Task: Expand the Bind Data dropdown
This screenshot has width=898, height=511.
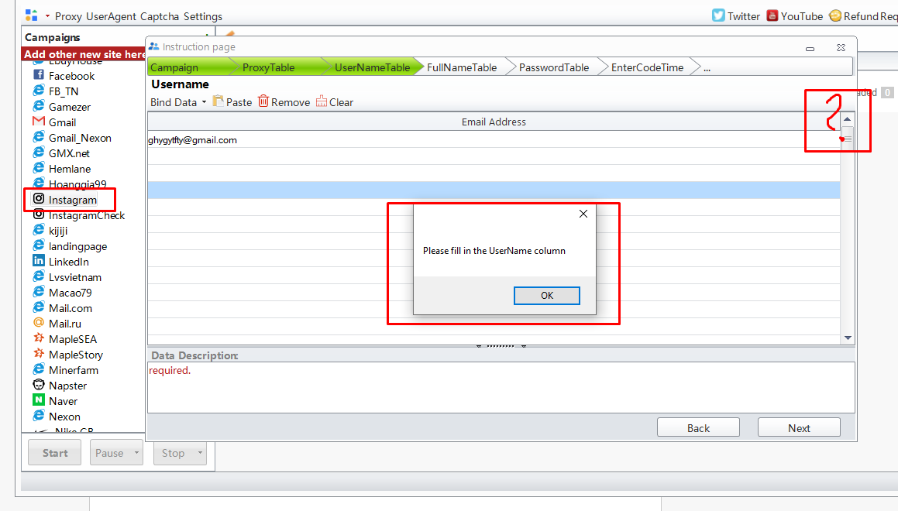Action: (204, 102)
